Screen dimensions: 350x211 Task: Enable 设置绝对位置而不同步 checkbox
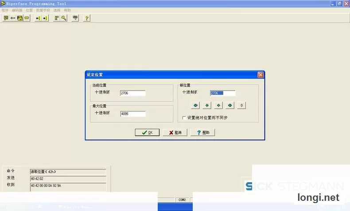tap(184, 118)
